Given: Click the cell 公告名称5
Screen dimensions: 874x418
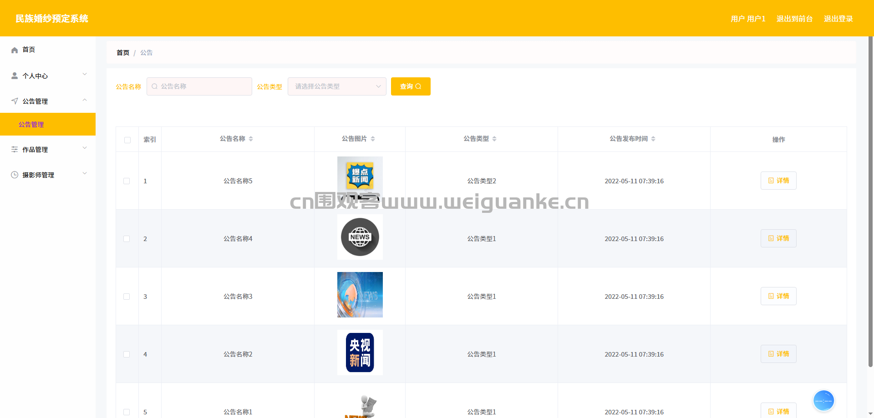Looking at the screenshot, I should 238,181.
